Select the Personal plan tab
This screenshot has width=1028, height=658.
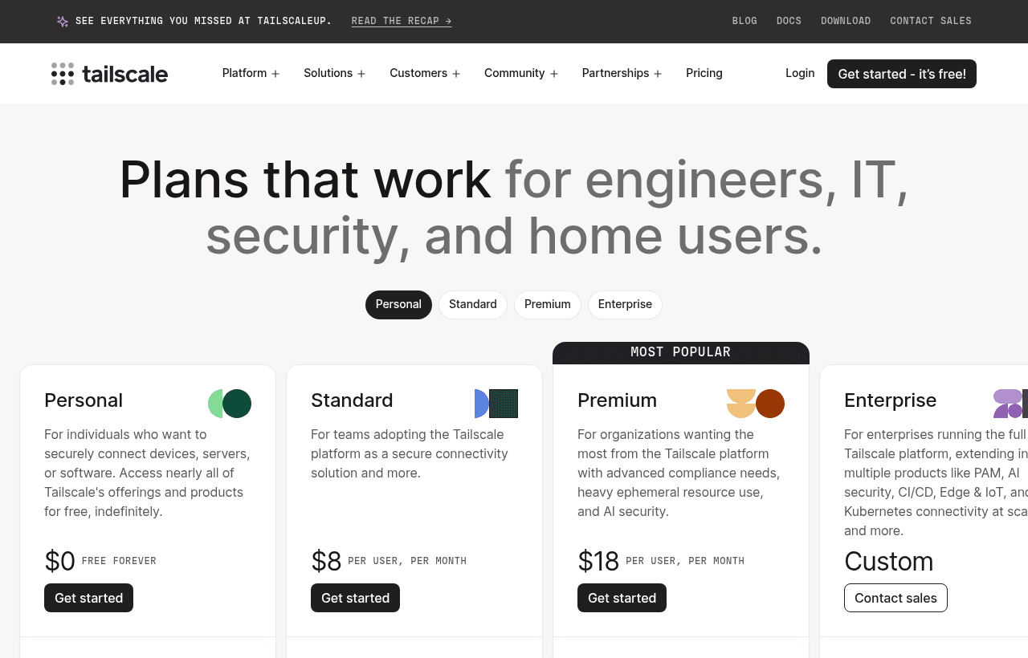click(398, 305)
